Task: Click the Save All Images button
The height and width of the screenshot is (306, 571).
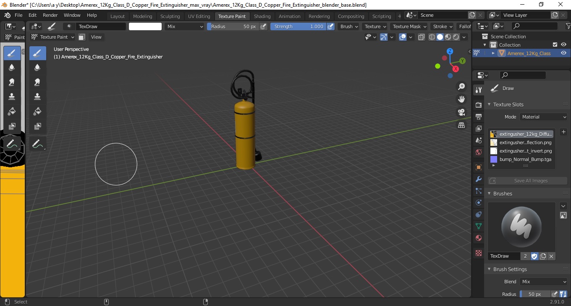Action: pos(528,181)
